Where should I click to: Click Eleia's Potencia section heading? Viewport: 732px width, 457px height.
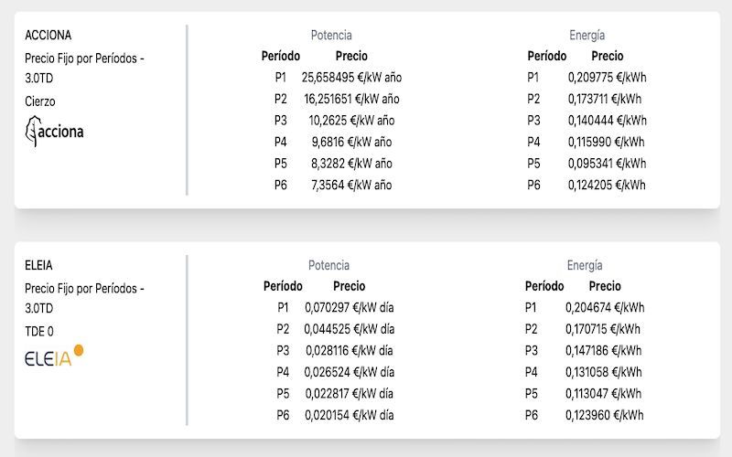coord(328,266)
